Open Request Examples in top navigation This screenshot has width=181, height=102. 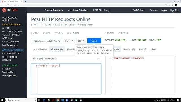pos(53,10)
